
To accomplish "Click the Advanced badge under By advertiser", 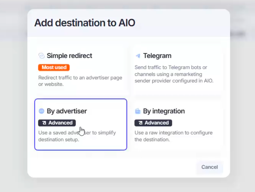I will coord(57,123).
